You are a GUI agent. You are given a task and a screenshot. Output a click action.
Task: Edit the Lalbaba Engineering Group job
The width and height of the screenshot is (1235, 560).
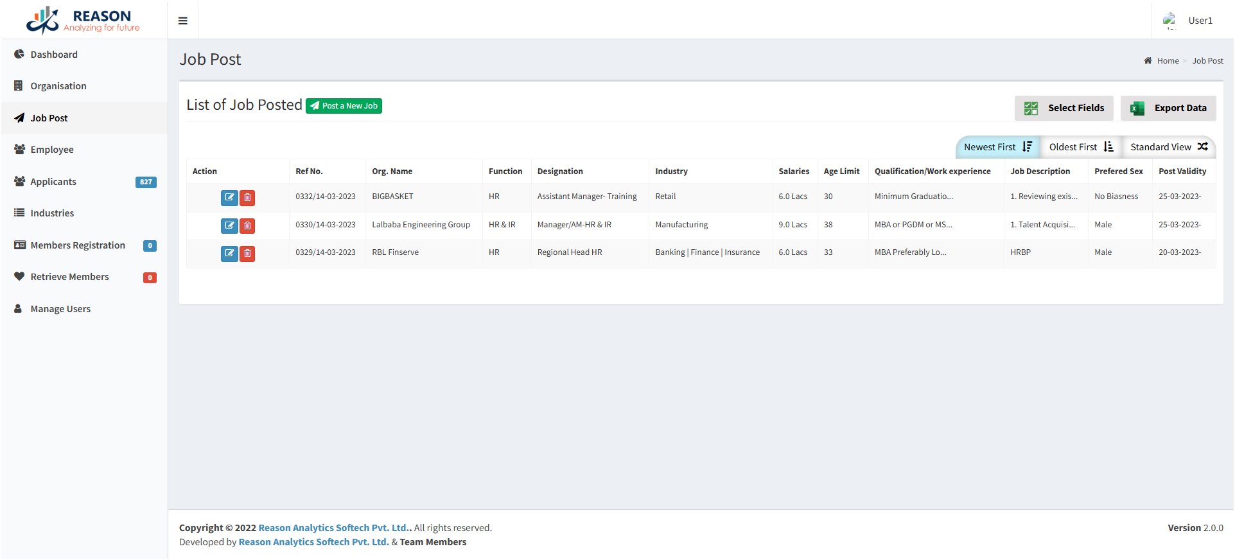click(229, 226)
